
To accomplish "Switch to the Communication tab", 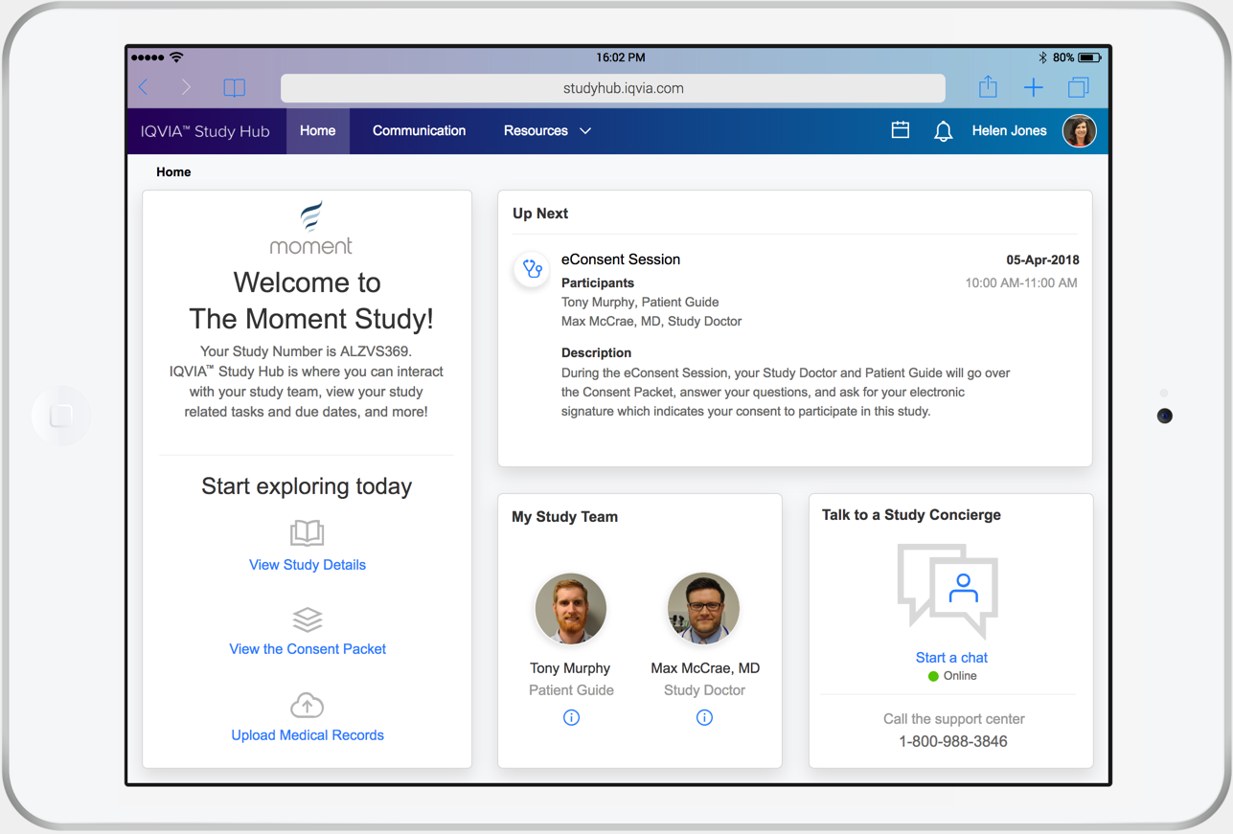I will 419,131.
